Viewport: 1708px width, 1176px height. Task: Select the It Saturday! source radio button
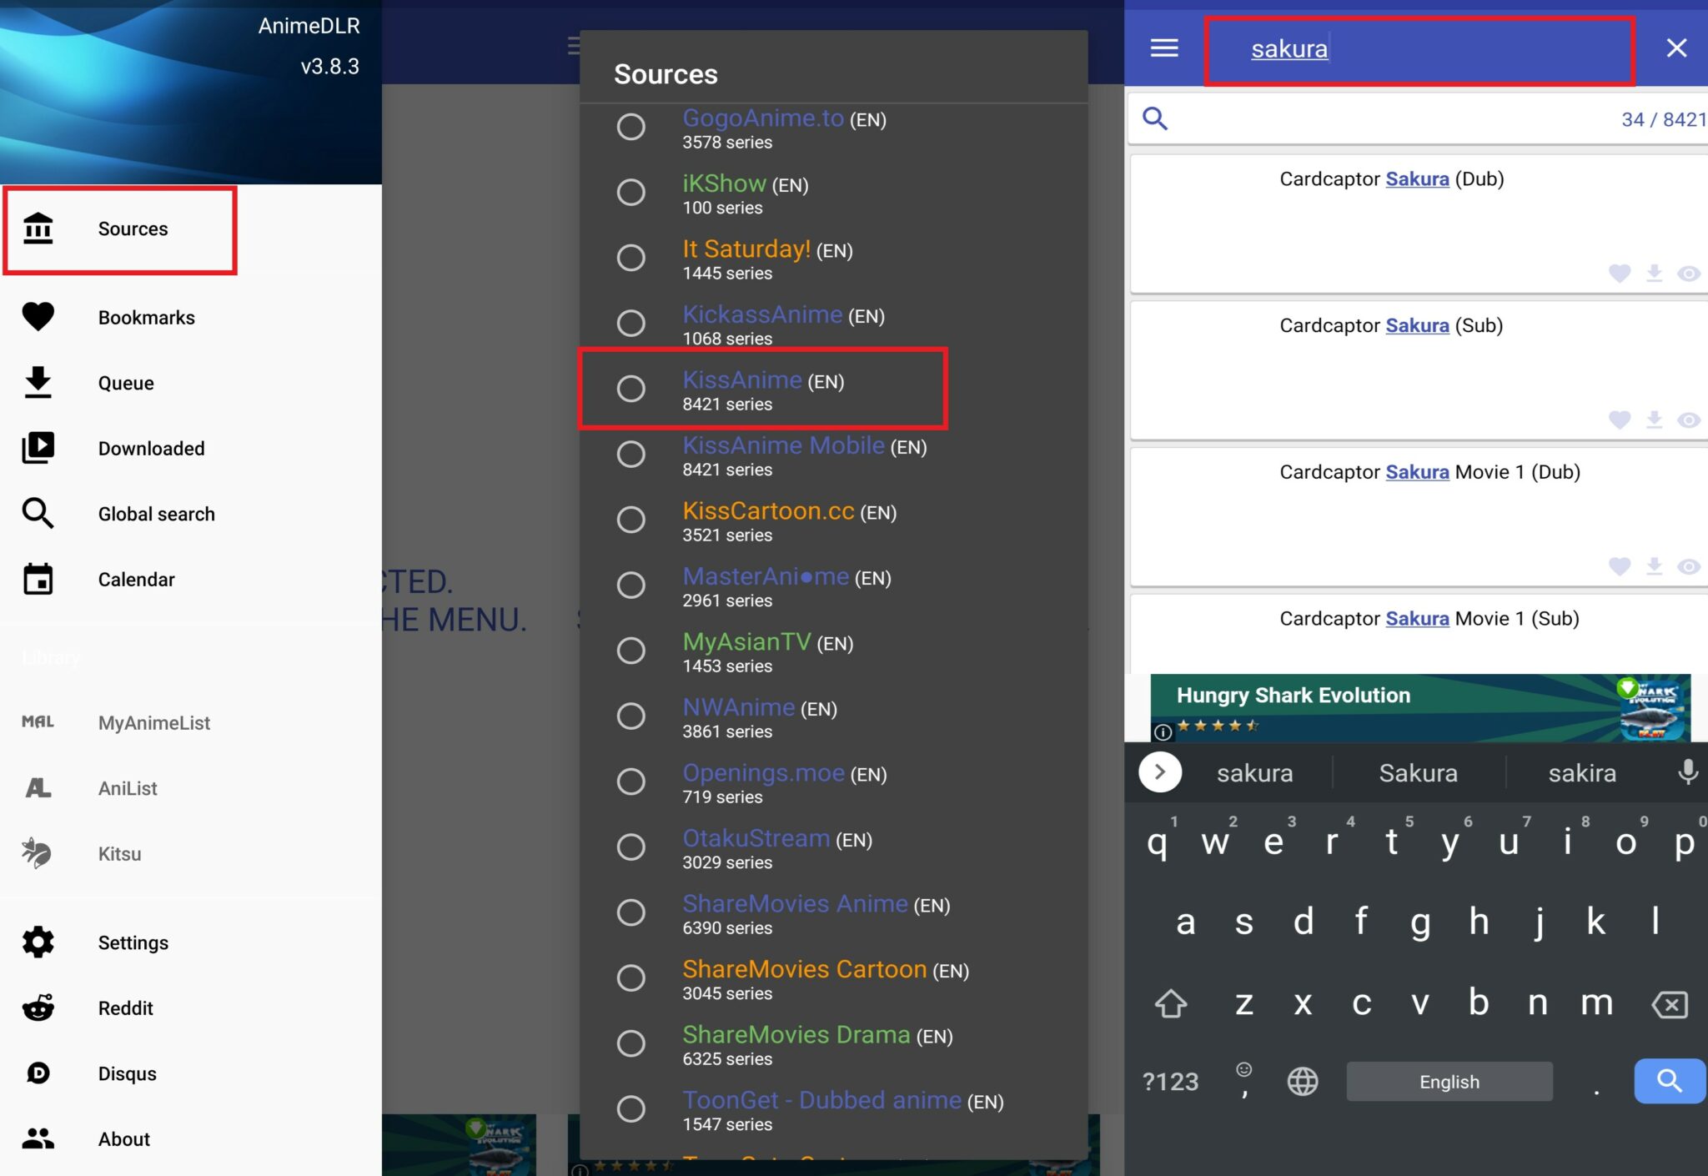pos(631,258)
